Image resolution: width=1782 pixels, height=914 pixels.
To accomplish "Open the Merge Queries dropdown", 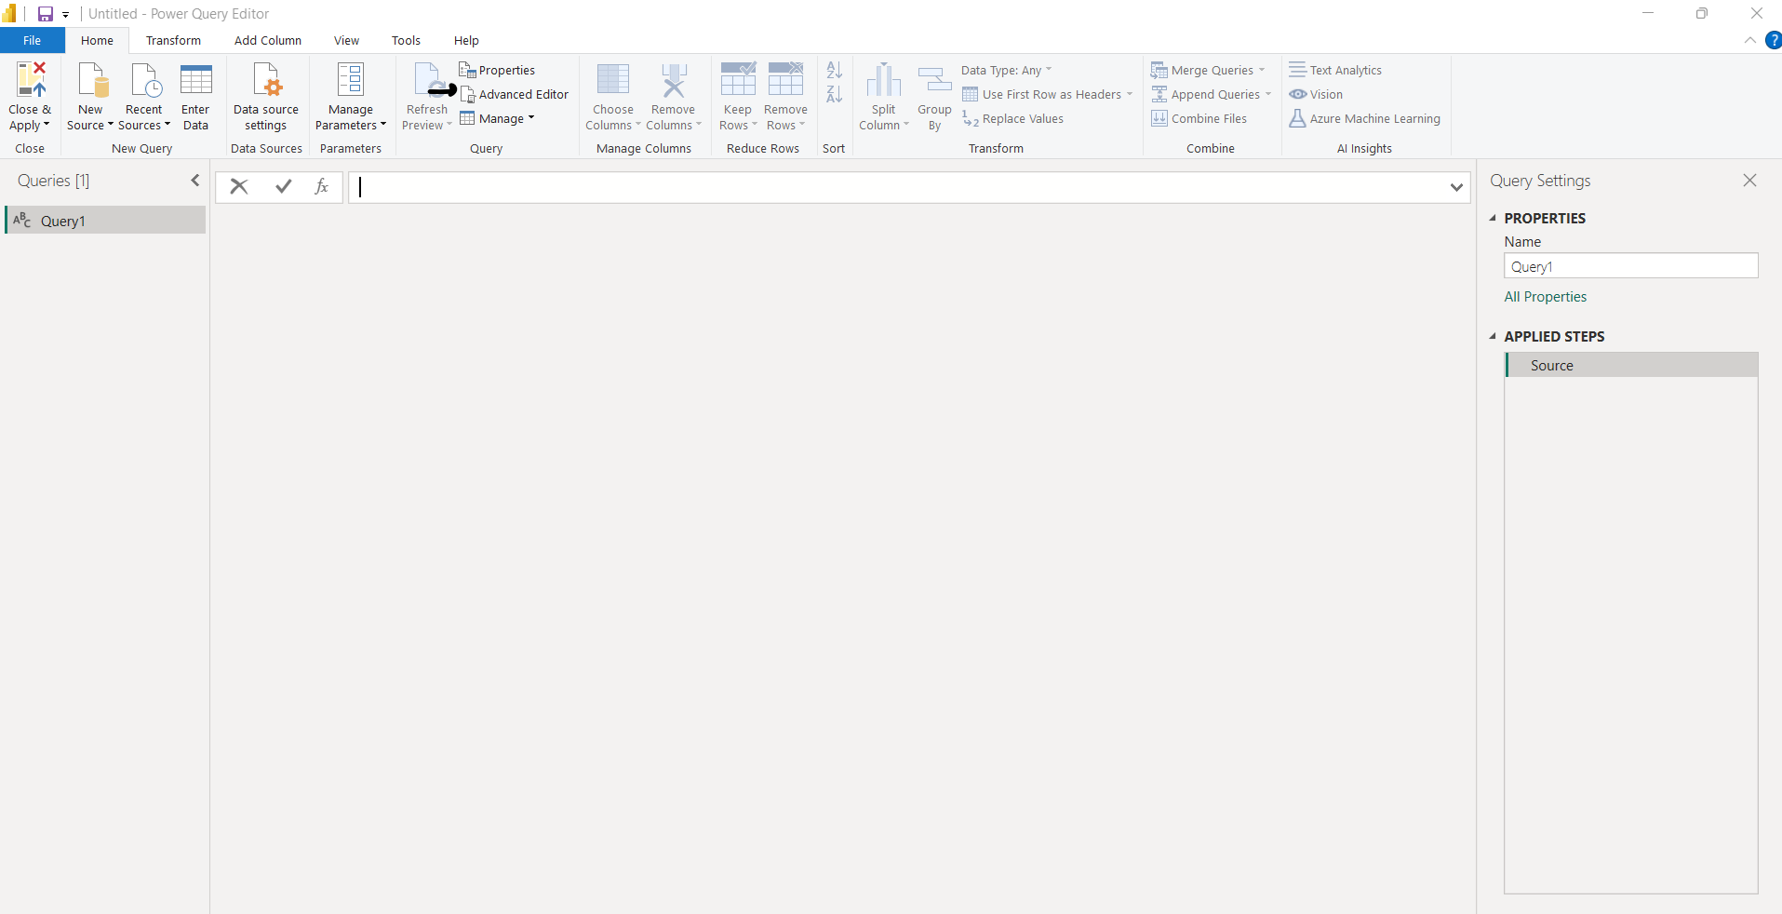I will point(1209,70).
